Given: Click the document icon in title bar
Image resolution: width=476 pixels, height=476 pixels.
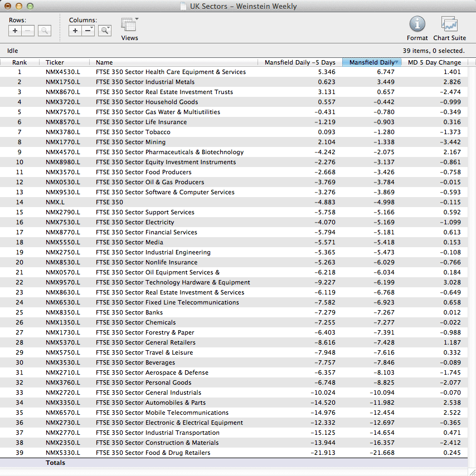Looking at the screenshot, I should click(x=183, y=7).
